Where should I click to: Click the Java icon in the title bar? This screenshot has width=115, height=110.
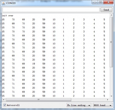[3, 3]
